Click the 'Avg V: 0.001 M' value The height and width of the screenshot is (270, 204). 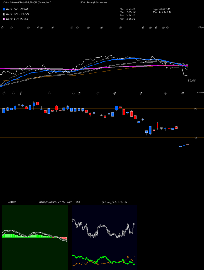tap(161, 9)
